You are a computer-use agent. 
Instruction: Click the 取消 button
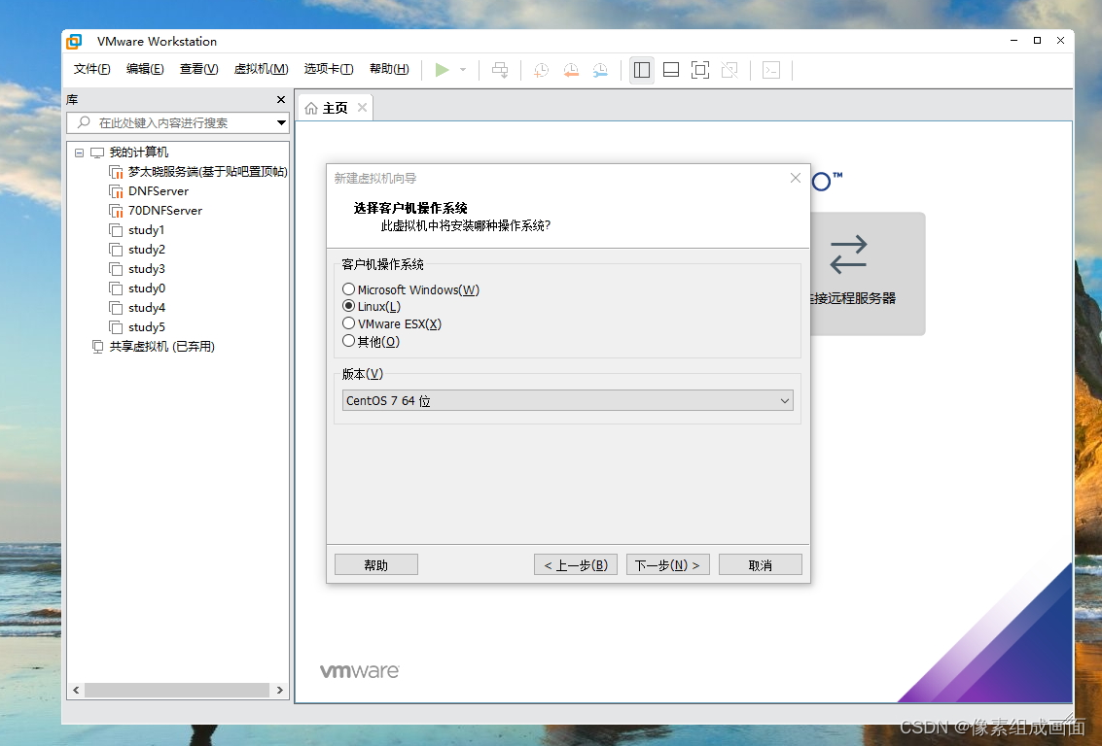(761, 565)
